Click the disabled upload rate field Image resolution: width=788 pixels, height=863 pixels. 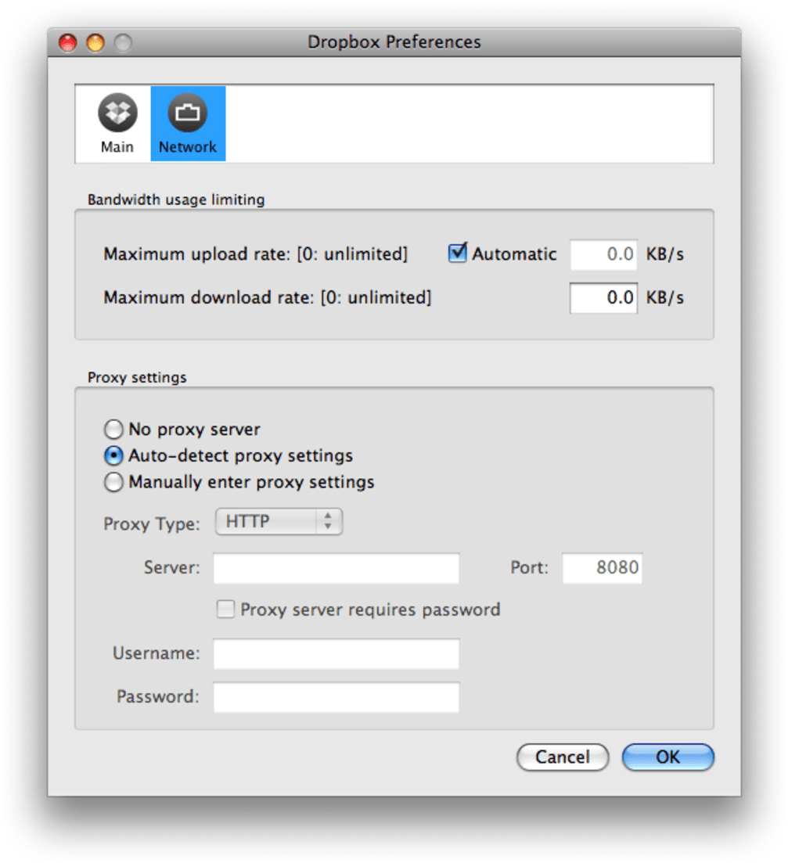click(603, 254)
